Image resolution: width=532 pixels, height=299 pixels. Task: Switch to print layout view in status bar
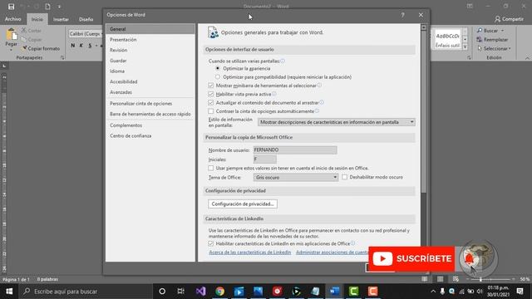pyautogui.click(x=440, y=279)
